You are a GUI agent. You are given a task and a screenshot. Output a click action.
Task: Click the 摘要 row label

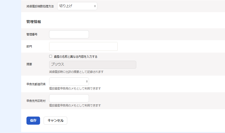pyautogui.click(x=29, y=64)
